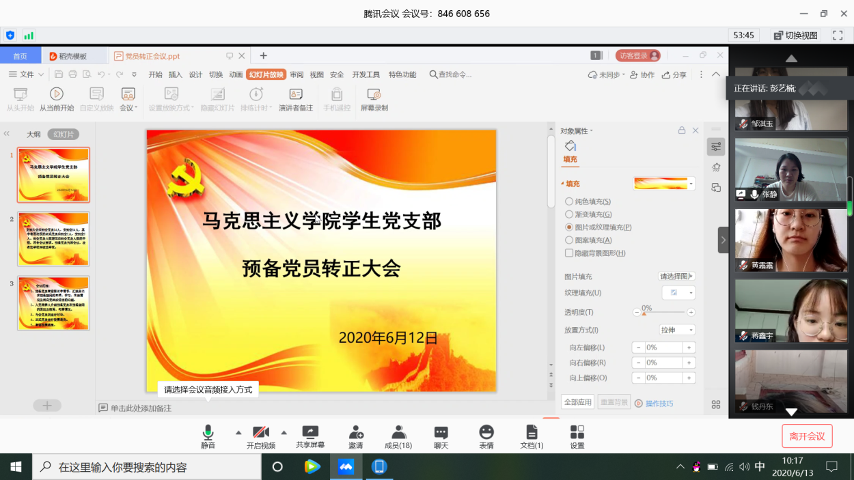The width and height of the screenshot is (854, 480).
Task: Click the 离开会议 leave meeting button
Action: (807, 436)
